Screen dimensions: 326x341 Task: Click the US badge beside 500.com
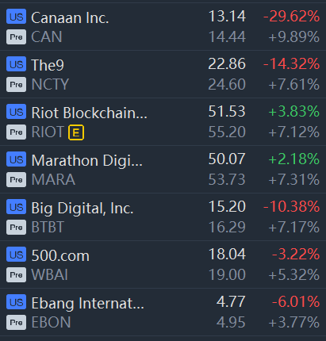[x=16, y=255]
